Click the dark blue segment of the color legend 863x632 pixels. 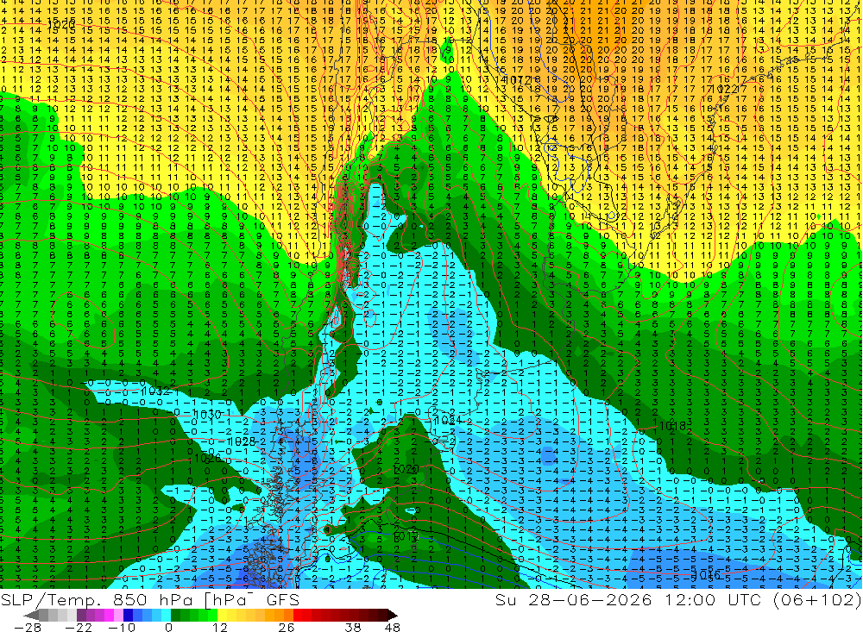pos(128,615)
